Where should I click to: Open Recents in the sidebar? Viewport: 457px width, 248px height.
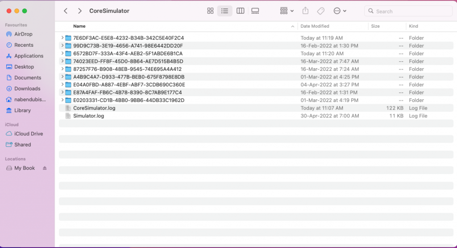(24, 45)
